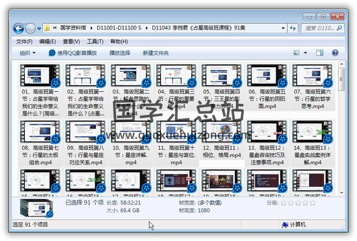Click the change view icon in toolbar
Viewport: 357px width, 241px height.
(x=296, y=53)
